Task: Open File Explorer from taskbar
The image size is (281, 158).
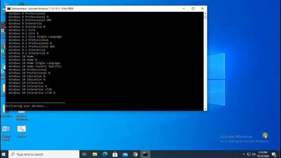Action: (x=95, y=154)
